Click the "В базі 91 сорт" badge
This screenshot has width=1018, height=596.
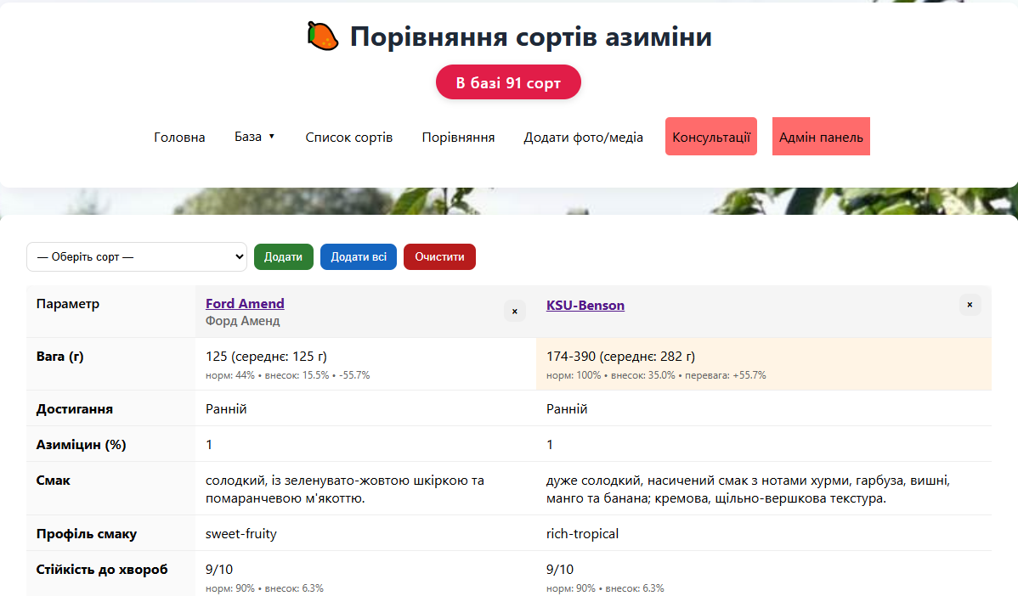tap(508, 82)
